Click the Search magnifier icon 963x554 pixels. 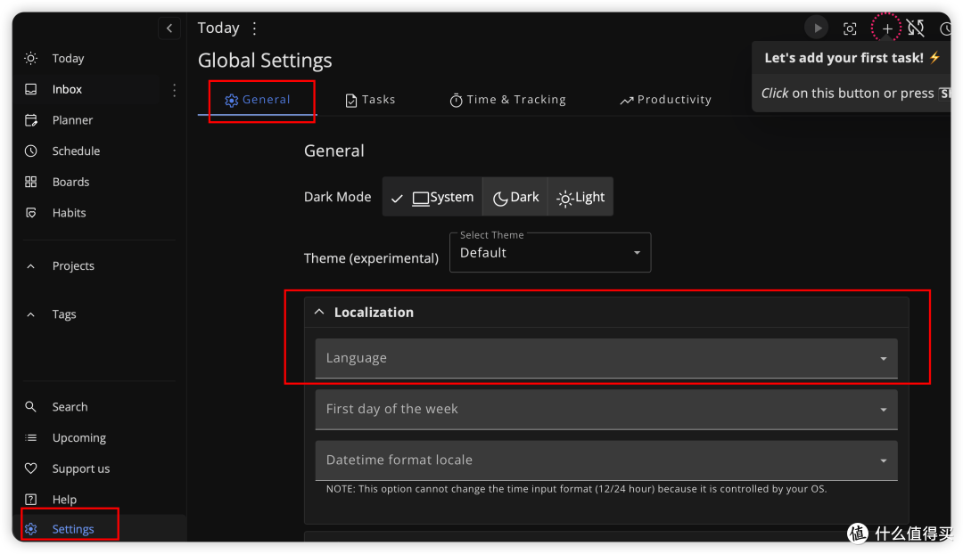tap(30, 407)
